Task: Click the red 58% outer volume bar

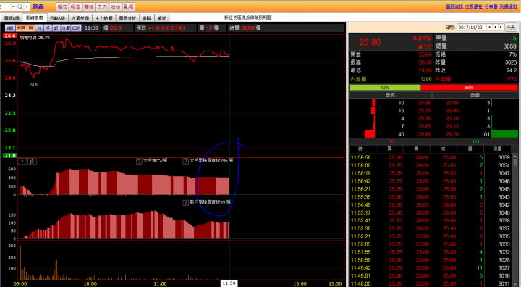Action: click(x=469, y=88)
